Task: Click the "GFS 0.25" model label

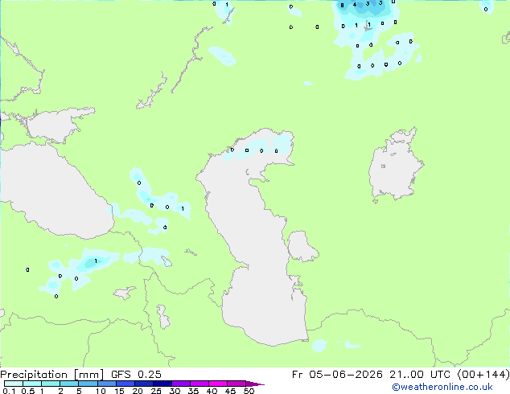Action: (136, 374)
